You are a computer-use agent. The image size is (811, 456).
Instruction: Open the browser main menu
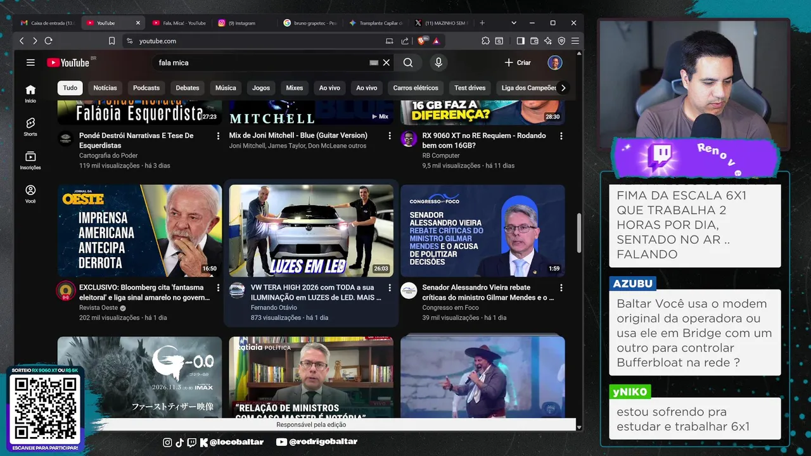pos(575,41)
